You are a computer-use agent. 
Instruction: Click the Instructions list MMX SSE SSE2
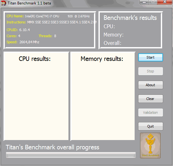62,22
